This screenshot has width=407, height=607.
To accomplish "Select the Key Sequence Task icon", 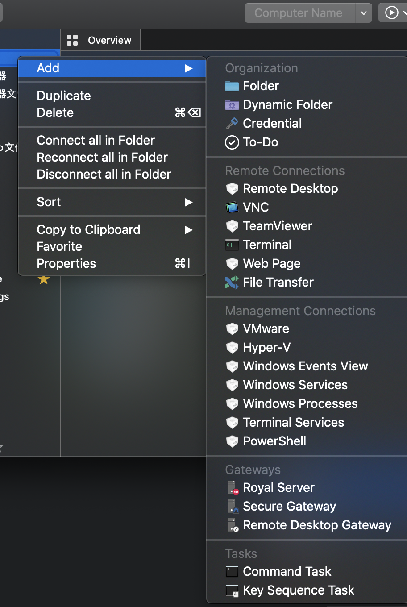I will pyautogui.click(x=232, y=590).
